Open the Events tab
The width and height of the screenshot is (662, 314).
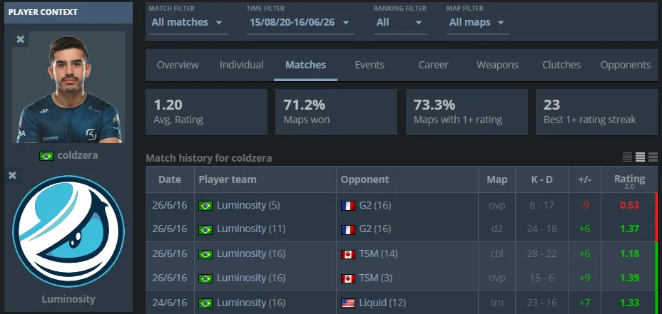[370, 65]
